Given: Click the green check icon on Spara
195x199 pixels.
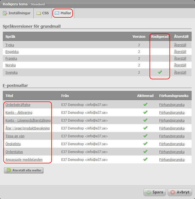Looking at the screenshot, I should pos(149,192).
